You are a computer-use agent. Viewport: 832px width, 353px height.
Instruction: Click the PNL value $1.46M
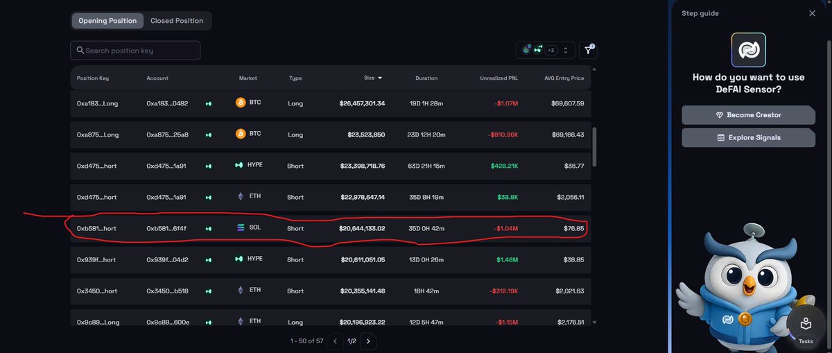tap(506, 259)
